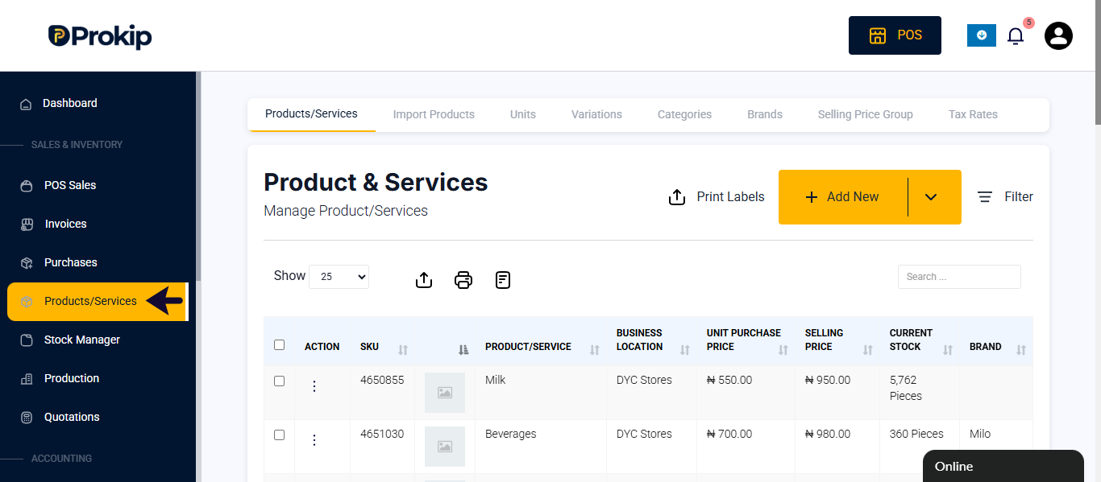Click the Beverages product name
This screenshot has width=1101, height=482.
pos(510,434)
